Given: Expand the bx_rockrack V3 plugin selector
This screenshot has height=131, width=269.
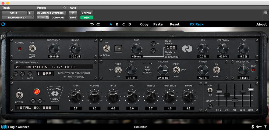Looking at the screenshot, I should click(18, 17).
